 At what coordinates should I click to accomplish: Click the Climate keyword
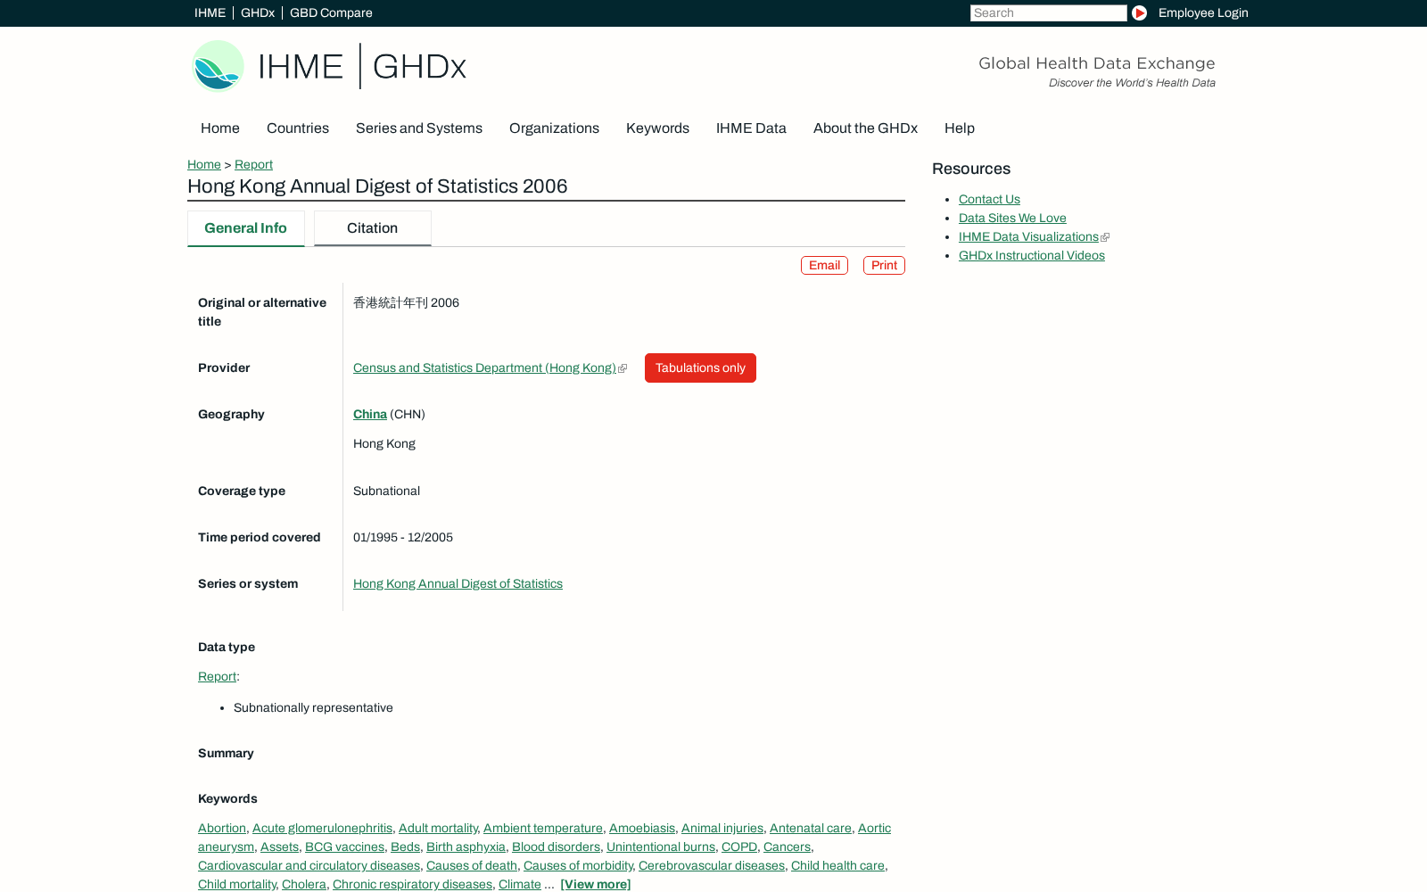[x=520, y=884]
